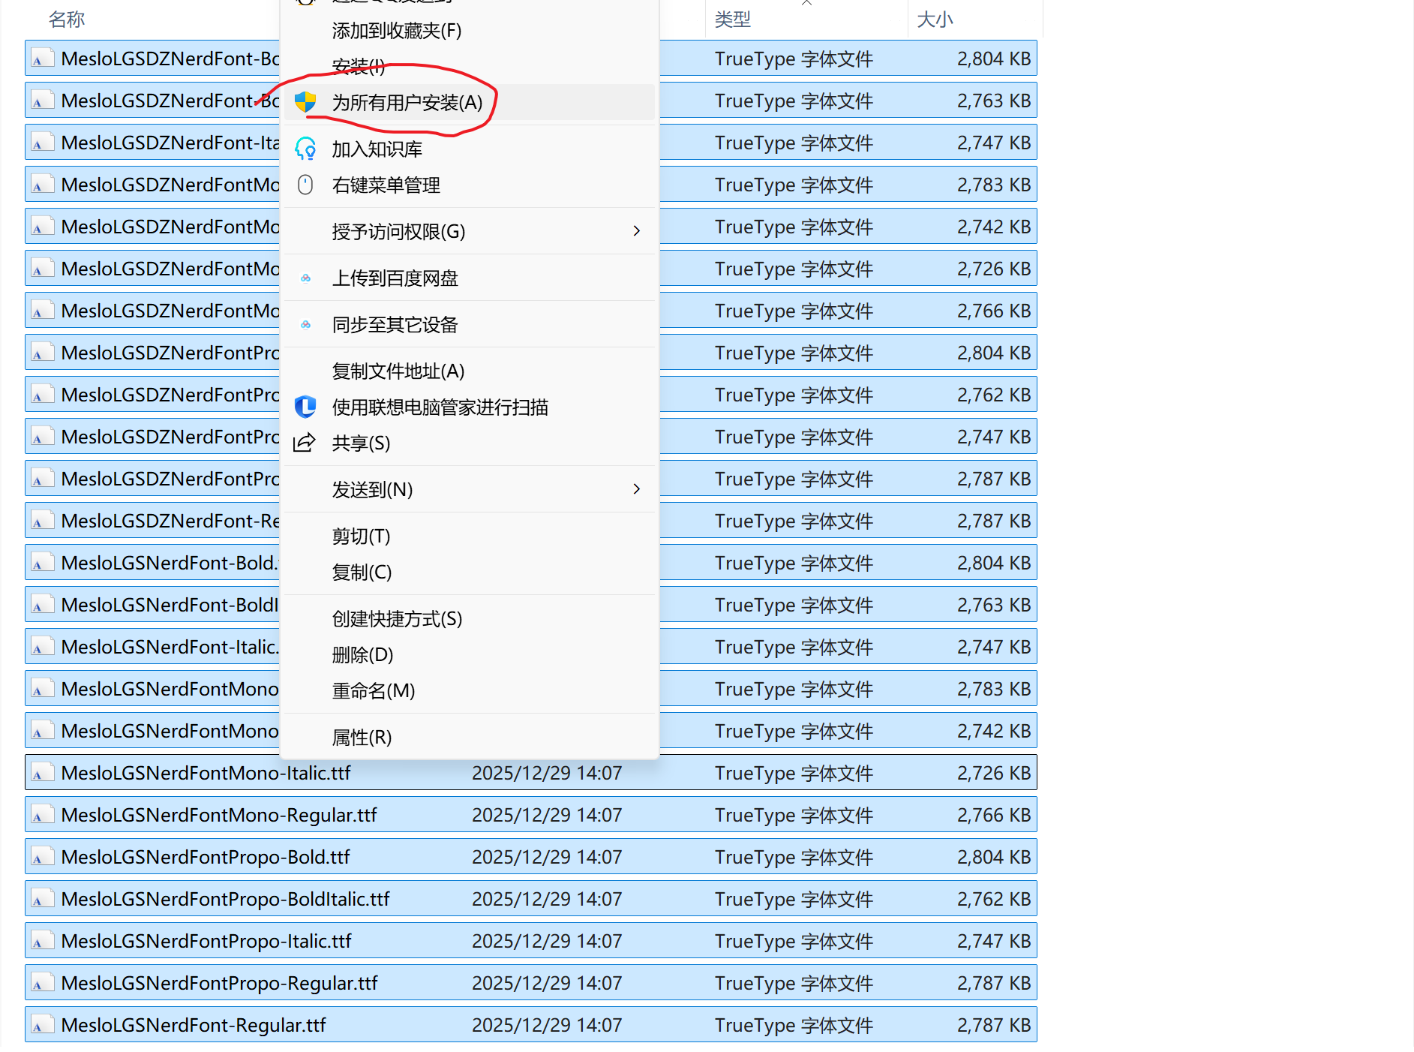1414x1052 pixels.
Task: Click the shield icon for install for all users
Action: tap(305, 102)
